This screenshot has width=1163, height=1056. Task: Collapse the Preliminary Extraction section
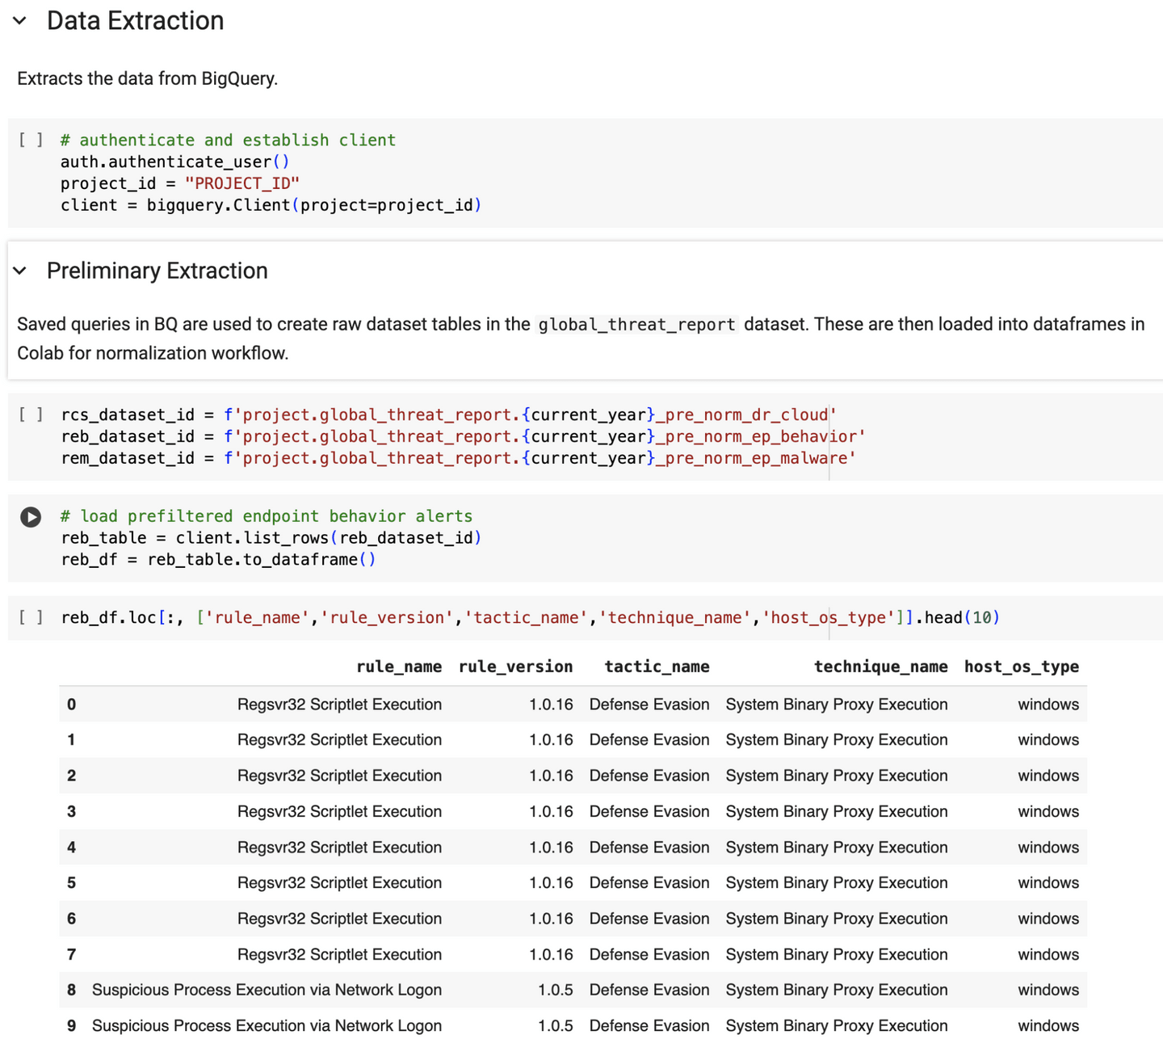[x=20, y=271]
